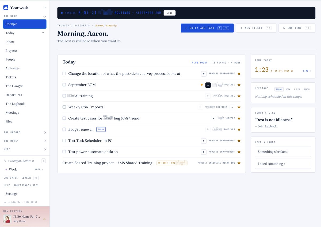Tick the Test power automate desktop checkbox

[x=64, y=152]
